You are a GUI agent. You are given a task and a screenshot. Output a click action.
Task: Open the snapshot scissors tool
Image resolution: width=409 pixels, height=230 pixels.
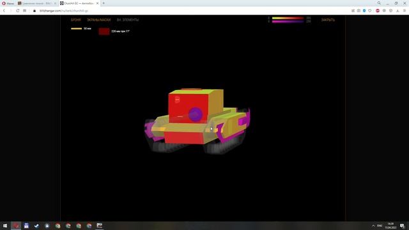[x=353, y=11]
